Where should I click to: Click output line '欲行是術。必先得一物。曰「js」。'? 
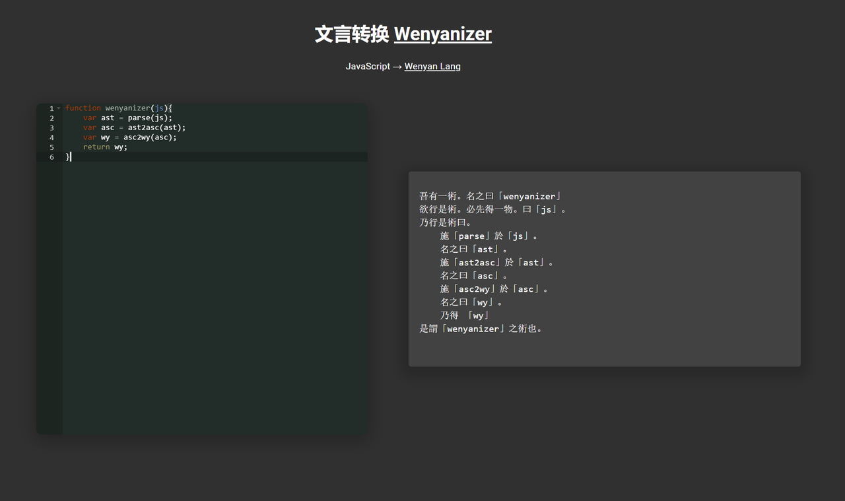click(494, 209)
